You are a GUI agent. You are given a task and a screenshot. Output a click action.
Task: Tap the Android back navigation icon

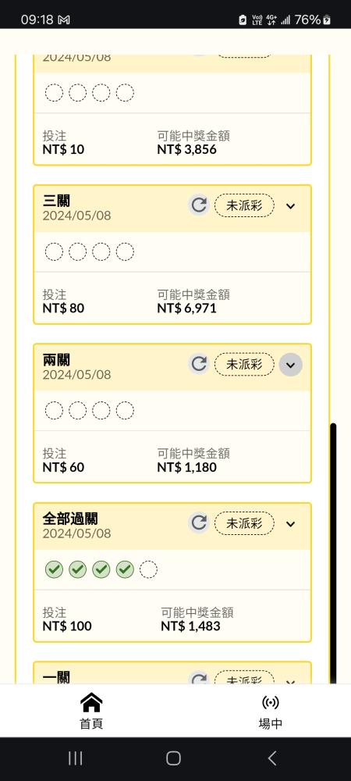271,758
